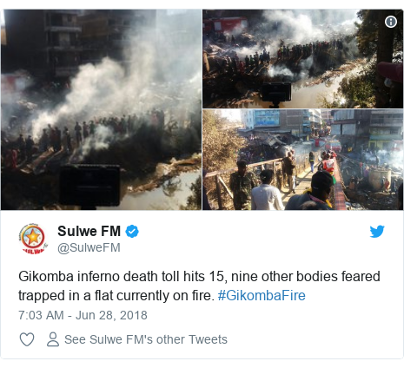See Sulwe FM's other Tweets
The width and height of the screenshot is (404, 368).
(x=146, y=339)
